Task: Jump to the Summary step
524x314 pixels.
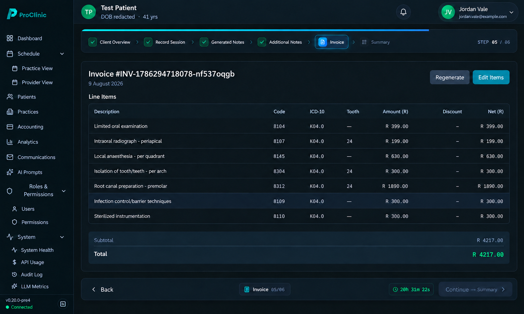Action: coord(375,42)
